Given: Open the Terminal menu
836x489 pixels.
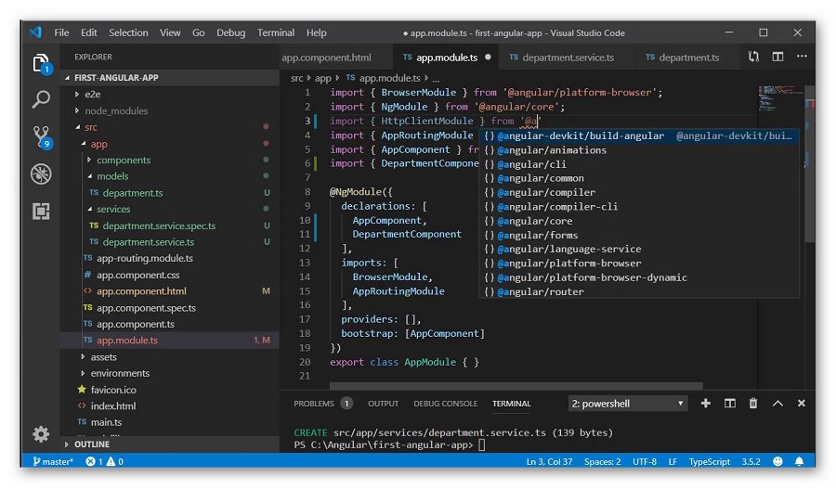Looking at the screenshot, I should [276, 32].
